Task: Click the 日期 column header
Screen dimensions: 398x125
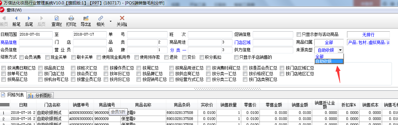Action: 23,105
